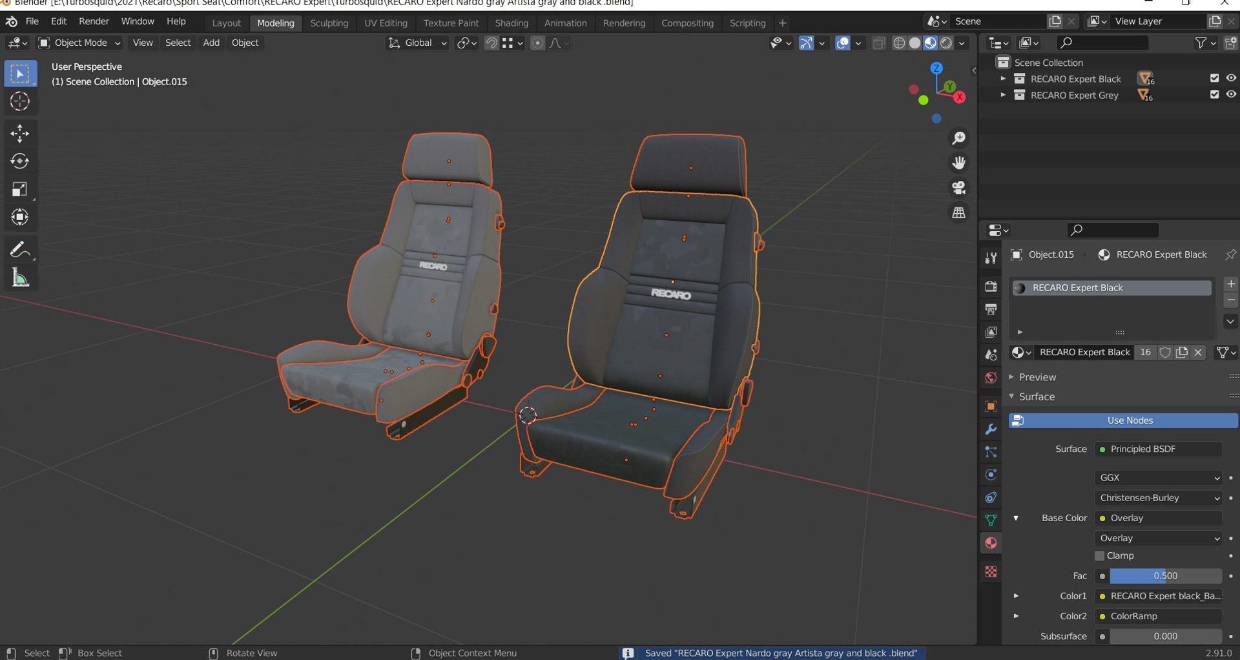This screenshot has width=1240, height=660.
Task: Select the Measure tool
Action: point(20,278)
